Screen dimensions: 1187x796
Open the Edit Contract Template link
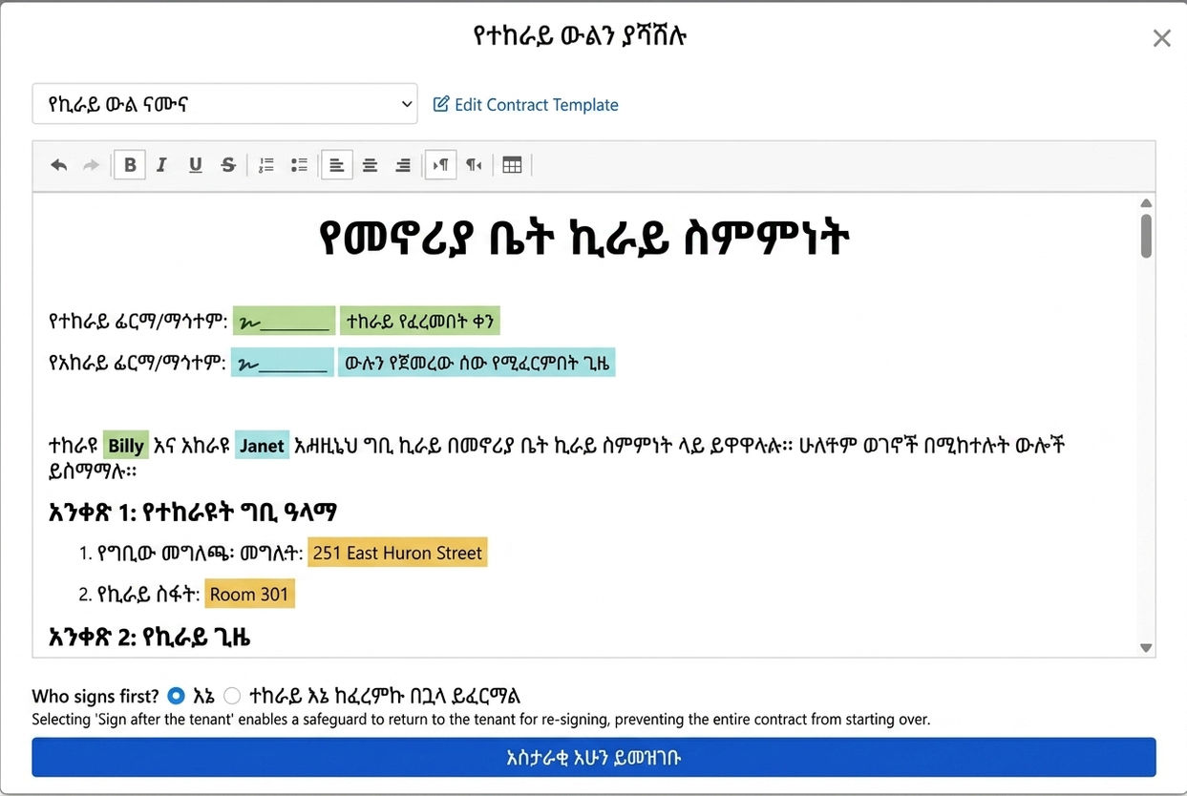point(526,105)
